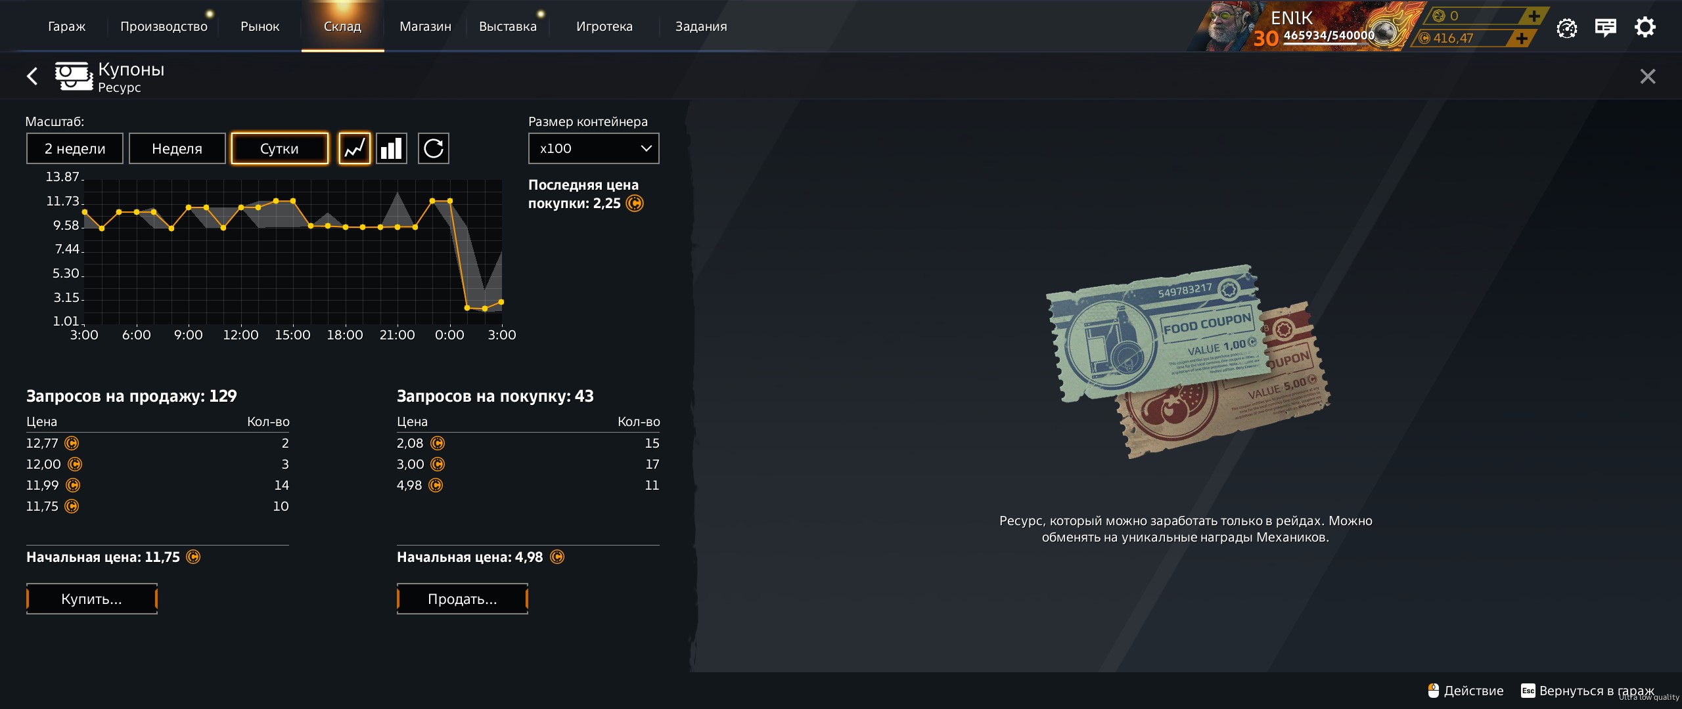The height and width of the screenshot is (709, 1682).
Task: Open the settings gear icon
Action: click(1645, 28)
